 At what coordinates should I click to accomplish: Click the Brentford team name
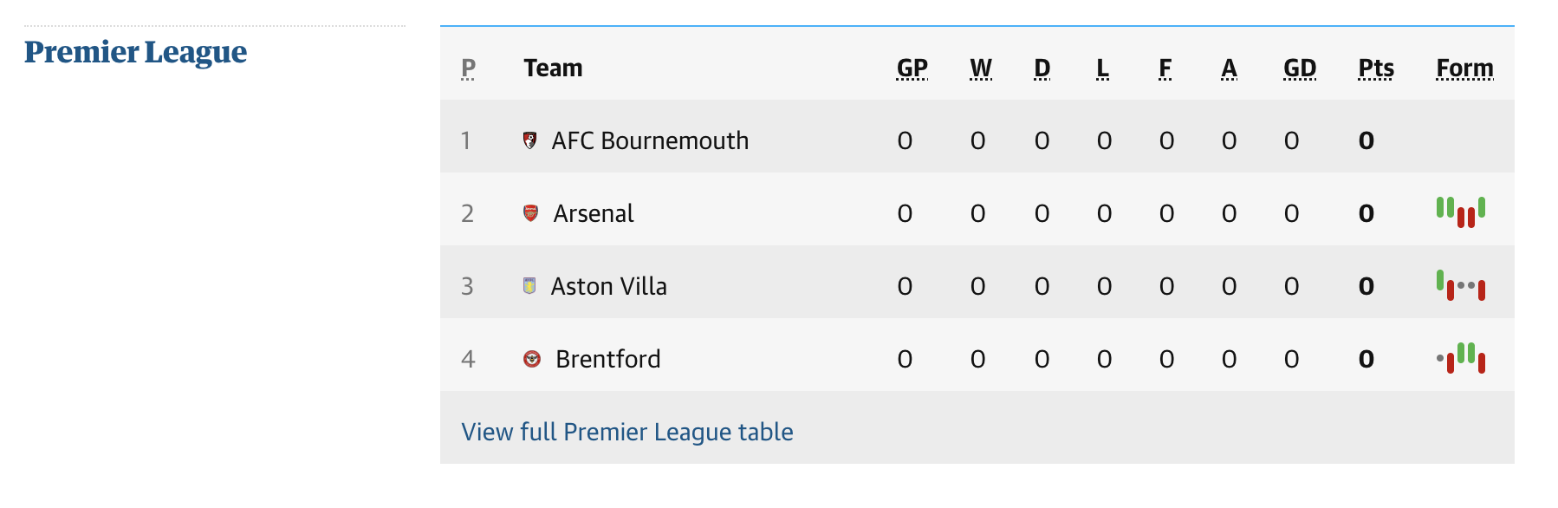607,359
